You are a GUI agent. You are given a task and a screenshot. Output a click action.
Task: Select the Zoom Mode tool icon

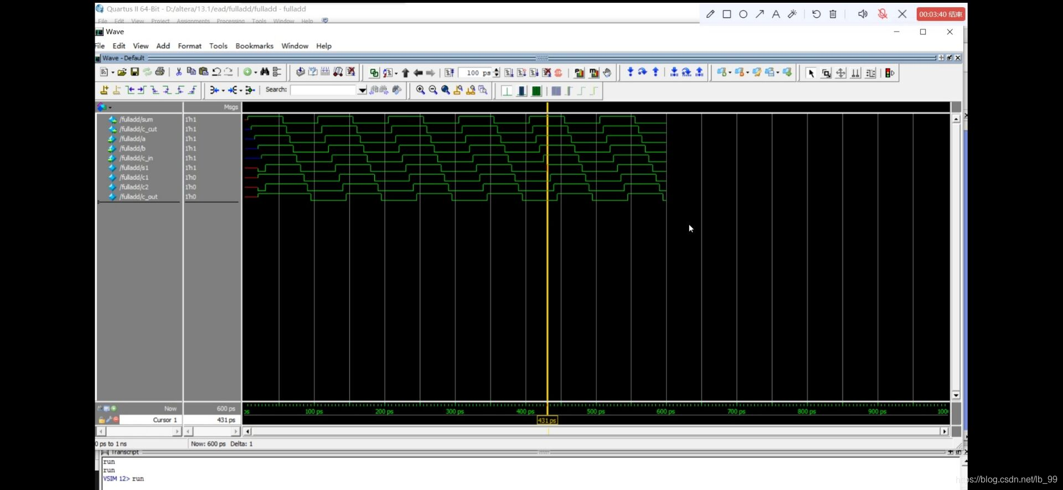pyautogui.click(x=826, y=73)
